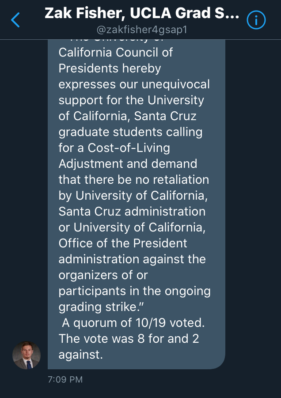Tap the 7:09 PM message timestamp
Screen dimensions: 281x398
point(65,379)
